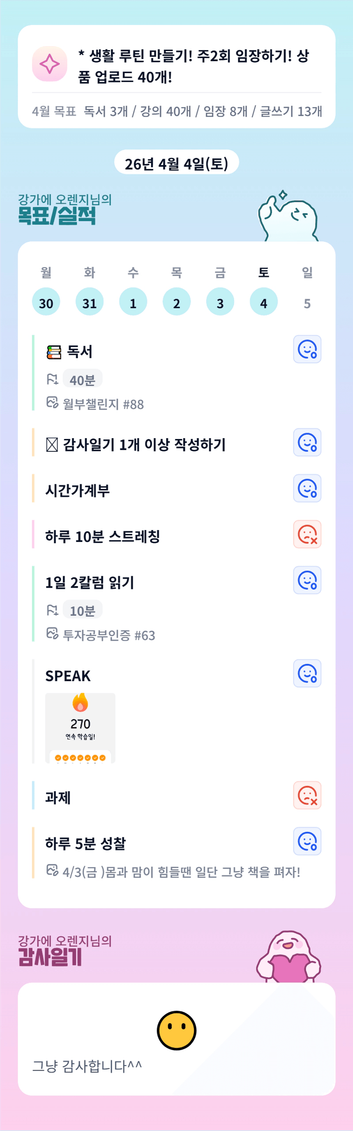This screenshot has width=353, height=1131.
Task: Open the SPEAK 270-day streak thumbnail
Action: pyautogui.click(x=80, y=727)
